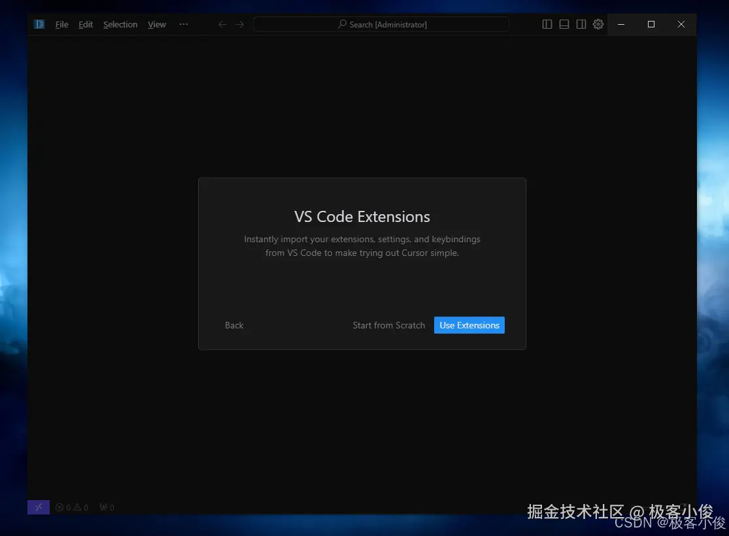This screenshot has height=536, width=729.
Task: Go back with the left arrow
Action: pos(223,25)
